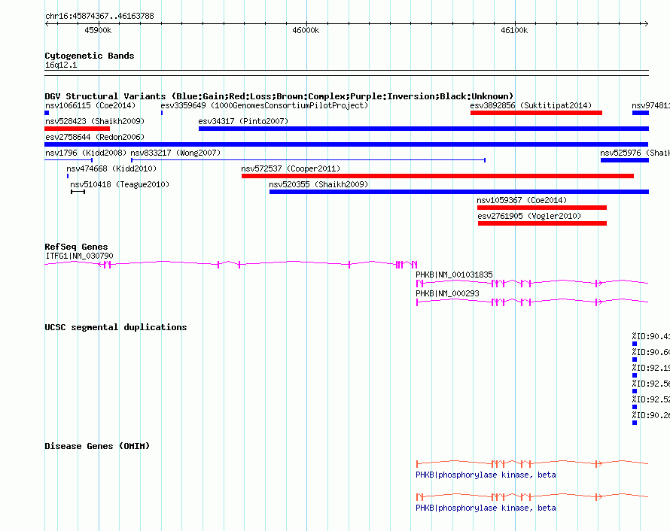Viewport: 670px width, 531px height.
Task: Select the UCSC segmental duplications track title
Action: [x=116, y=327]
